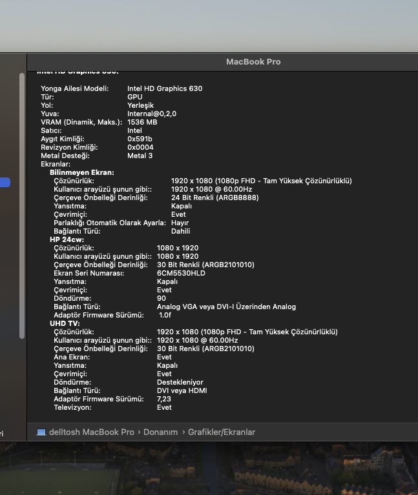The width and height of the screenshot is (418, 495).
Task: Click the "Bilinmeyen Ekran:" display heading
Action: pyautogui.click(x=81, y=173)
